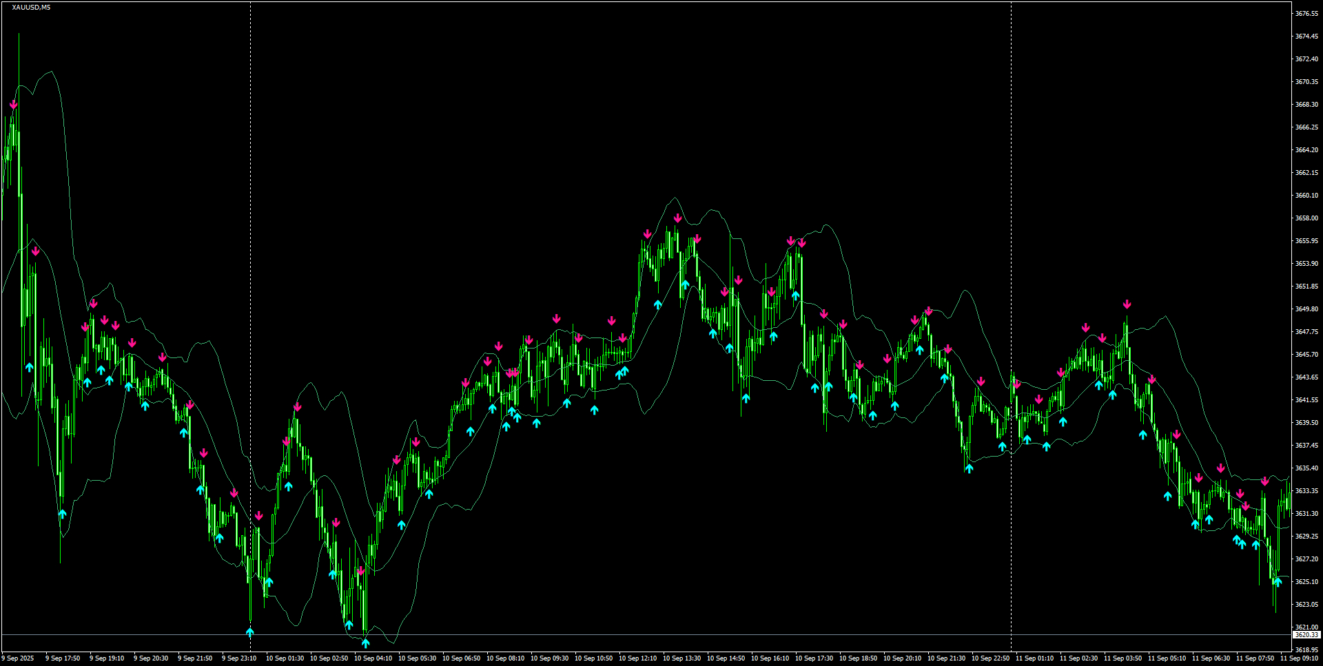The height and width of the screenshot is (666, 1323).
Task: Click price level 3635.40 on the scale
Action: click(x=1307, y=468)
